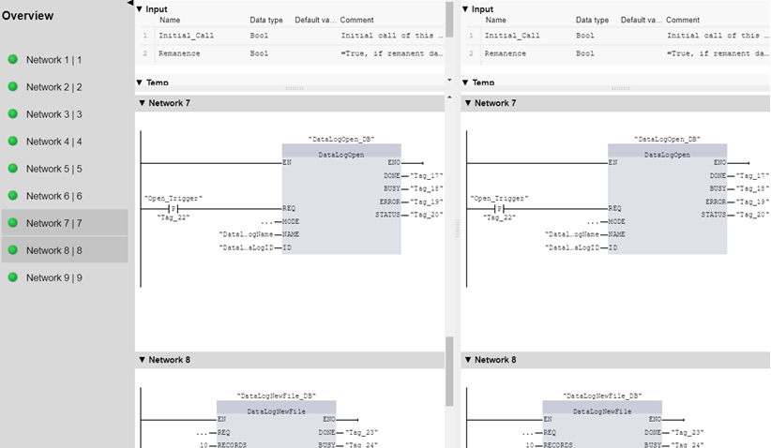
Task: Collapse Network 7 in the left pane
Action: click(x=143, y=103)
